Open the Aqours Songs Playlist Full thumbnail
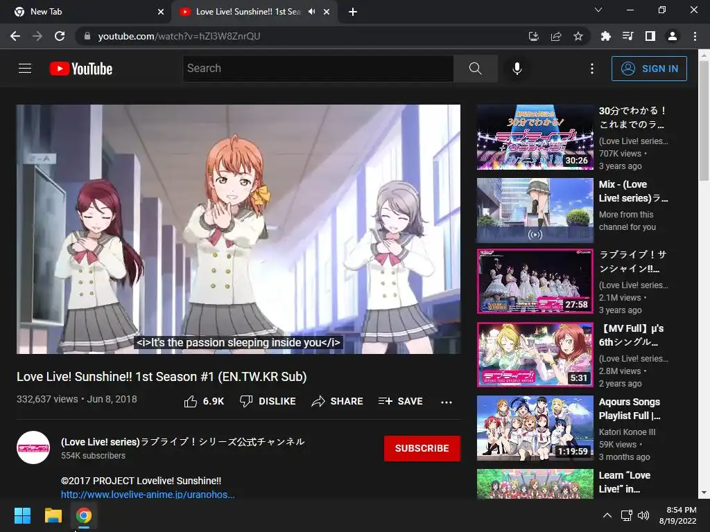This screenshot has width=710, height=532. pyautogui.click(x=535, y=428)
